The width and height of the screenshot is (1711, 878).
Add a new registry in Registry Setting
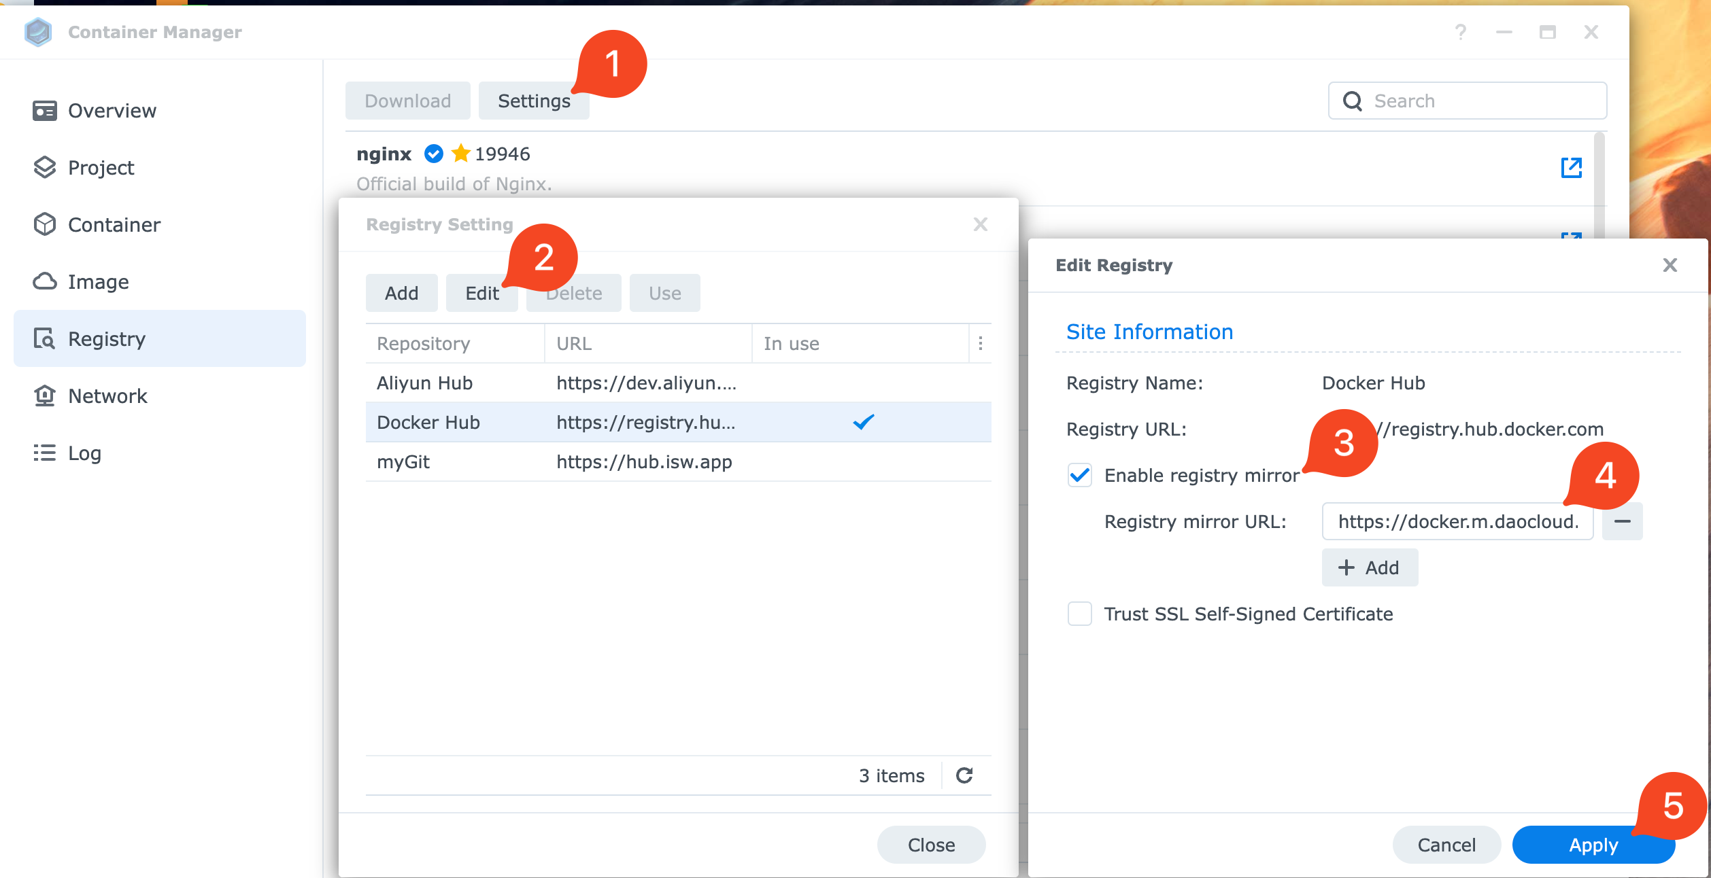pyautogui.click(x=402, y=293)
